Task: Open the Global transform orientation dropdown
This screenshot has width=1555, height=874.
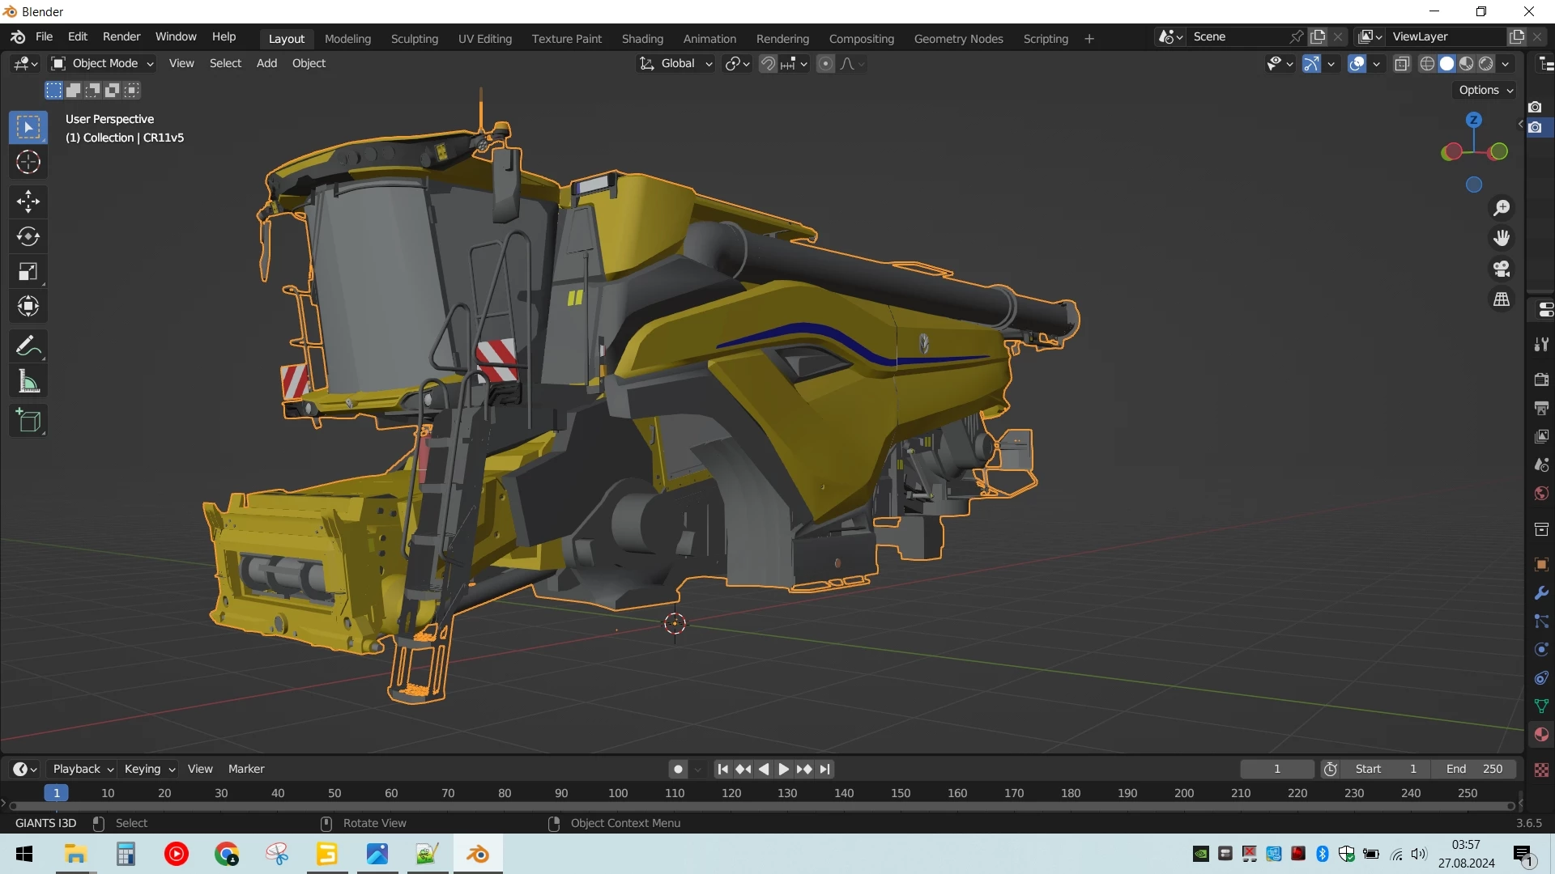Action: coord(676,63)
